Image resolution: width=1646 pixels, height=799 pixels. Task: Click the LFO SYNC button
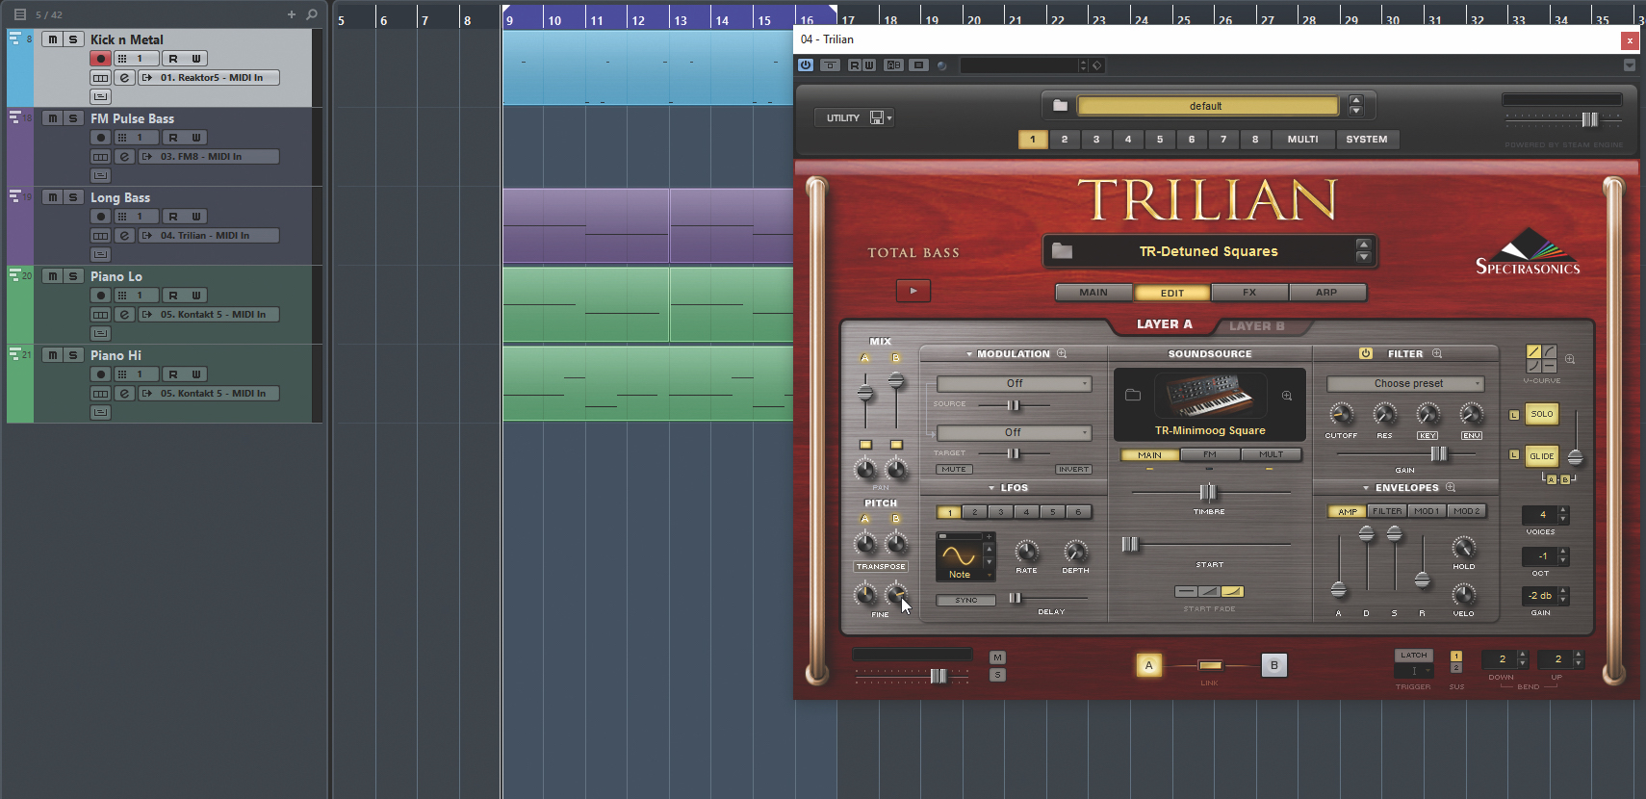pyautogui.click(x=966, y=600)
